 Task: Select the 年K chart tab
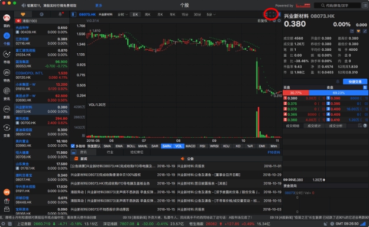[x=173, y=15]
